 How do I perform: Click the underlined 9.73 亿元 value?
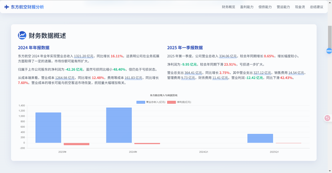coord(188,78)
